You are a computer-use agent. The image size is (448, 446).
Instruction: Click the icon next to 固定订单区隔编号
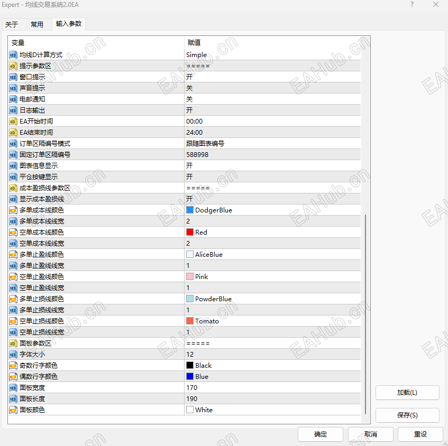[13, 155]
